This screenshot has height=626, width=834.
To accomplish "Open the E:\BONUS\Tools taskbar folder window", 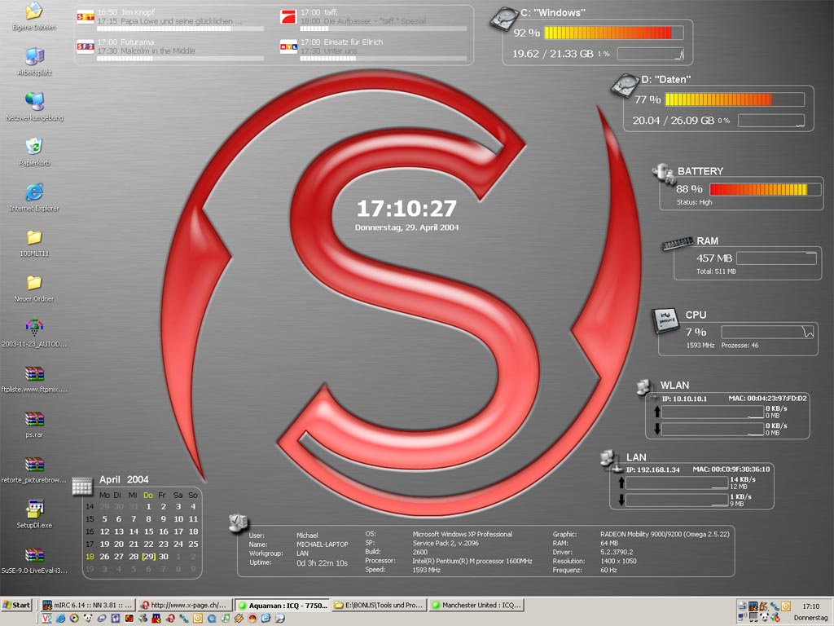I will pos(379,605).
